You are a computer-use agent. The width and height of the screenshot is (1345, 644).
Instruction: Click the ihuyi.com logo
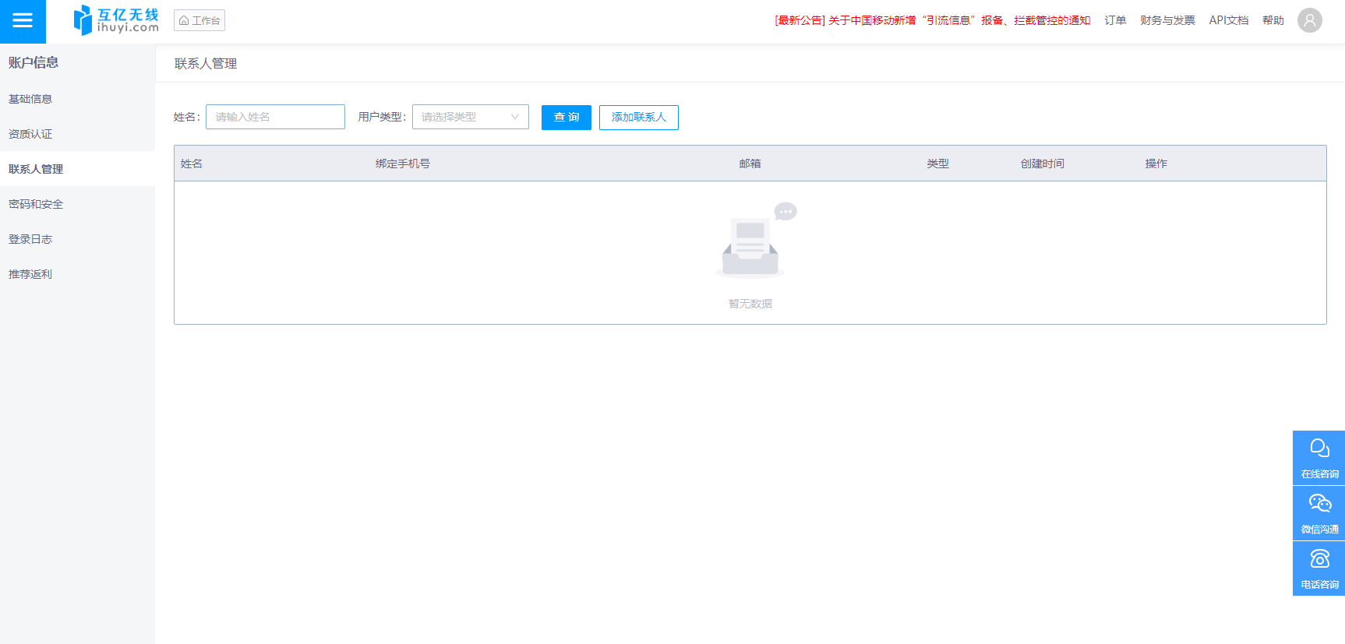point(115,21)
